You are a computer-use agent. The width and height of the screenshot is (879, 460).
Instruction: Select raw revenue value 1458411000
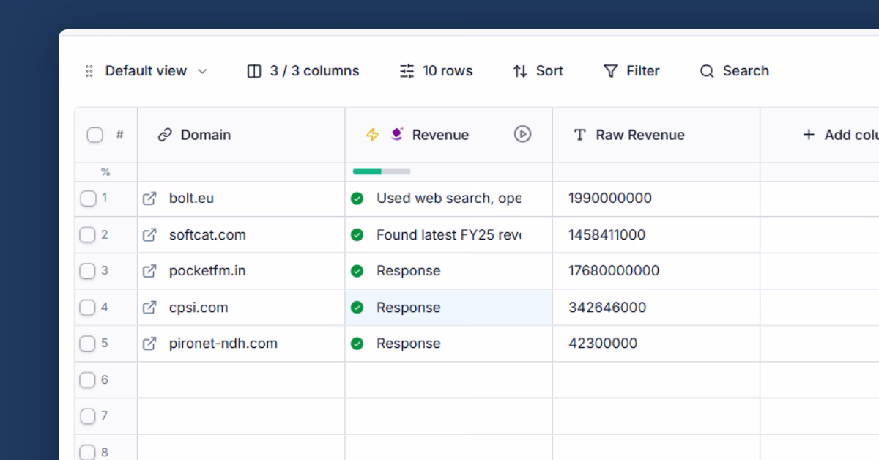[607, 235]
